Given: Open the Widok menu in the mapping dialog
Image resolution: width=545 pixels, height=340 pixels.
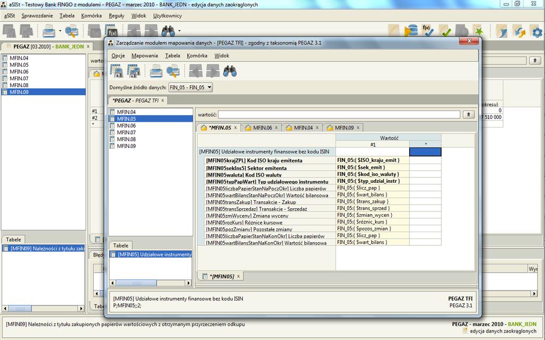Looking at the screenshot, I should [x=222, y=55].
